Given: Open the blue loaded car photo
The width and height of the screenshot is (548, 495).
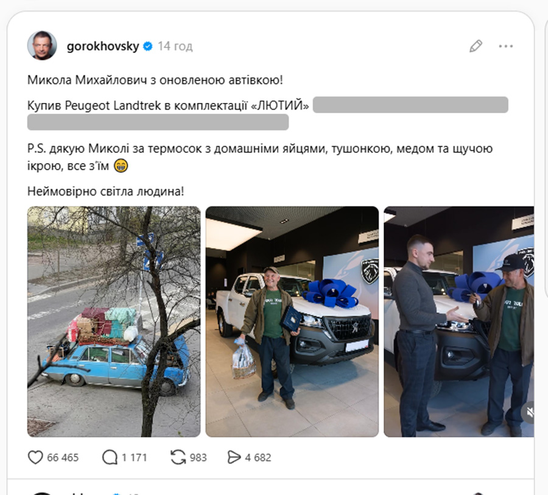Looking at the screenshot, I should (x=114, y=321).
